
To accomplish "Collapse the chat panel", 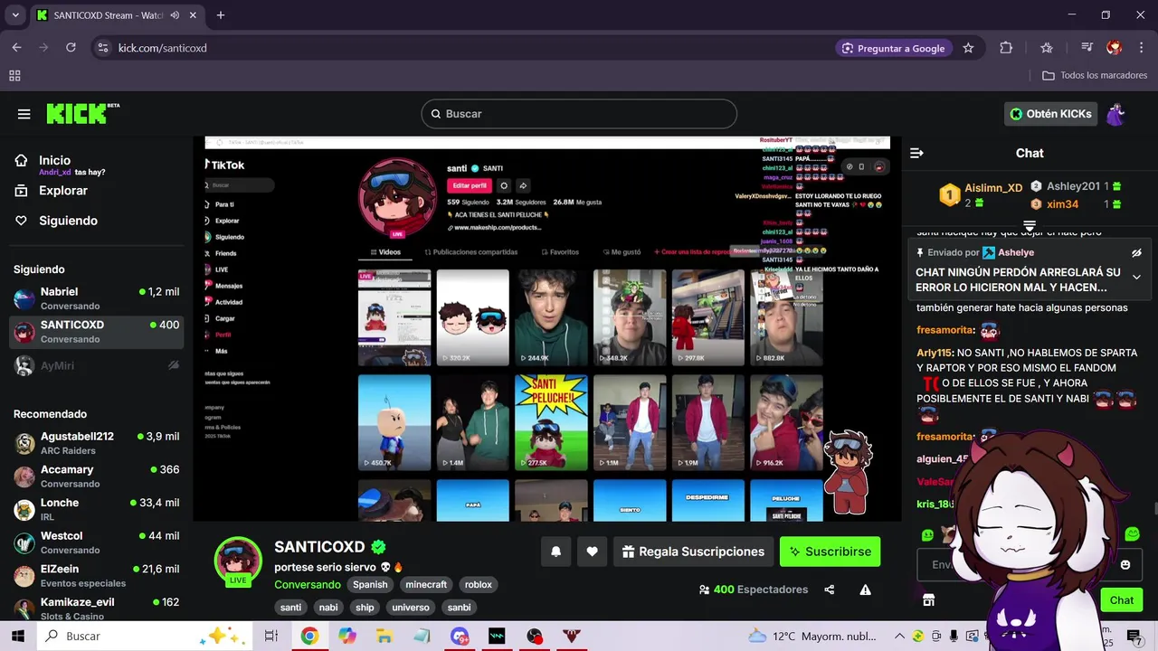I will [916, 153].
